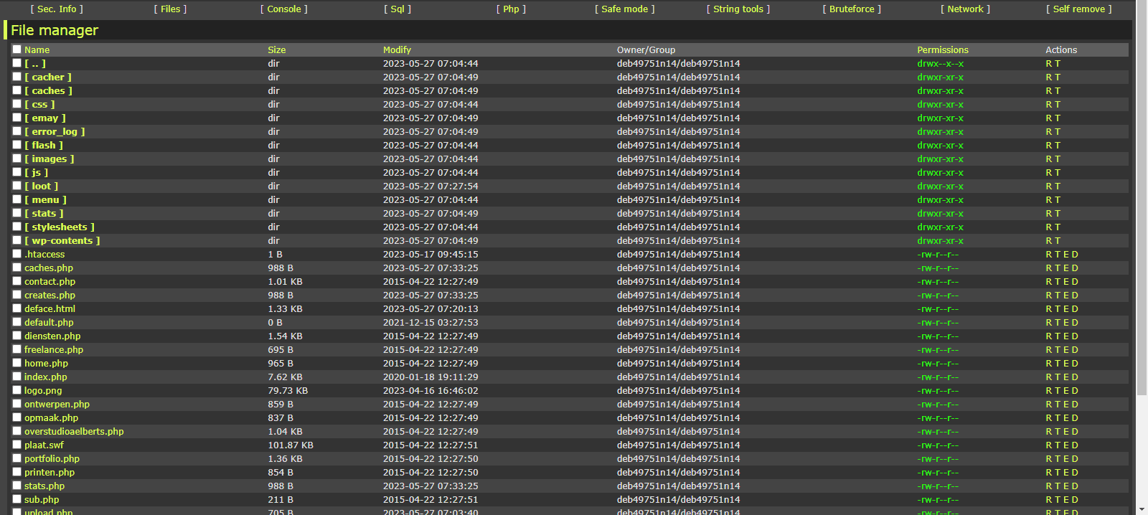
Task: Click the R action for index.php
Action: tap(1049, 377)
